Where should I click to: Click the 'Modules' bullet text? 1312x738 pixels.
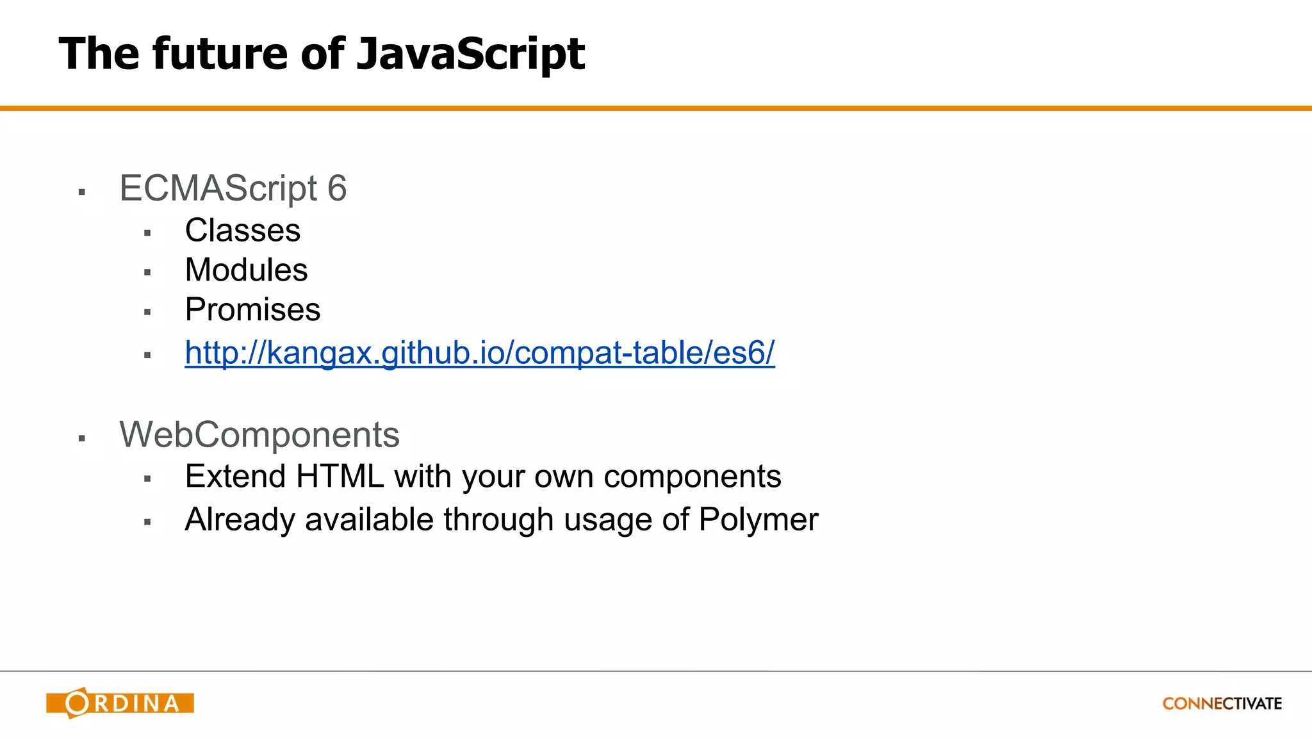click(246, 270)
